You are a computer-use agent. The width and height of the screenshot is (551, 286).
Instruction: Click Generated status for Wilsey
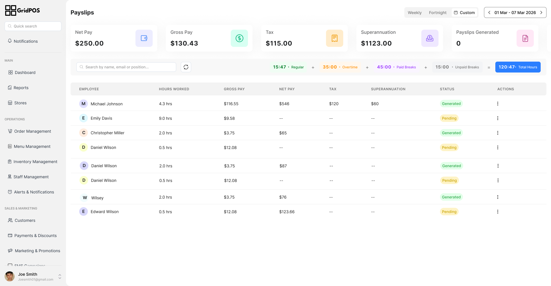451,197
